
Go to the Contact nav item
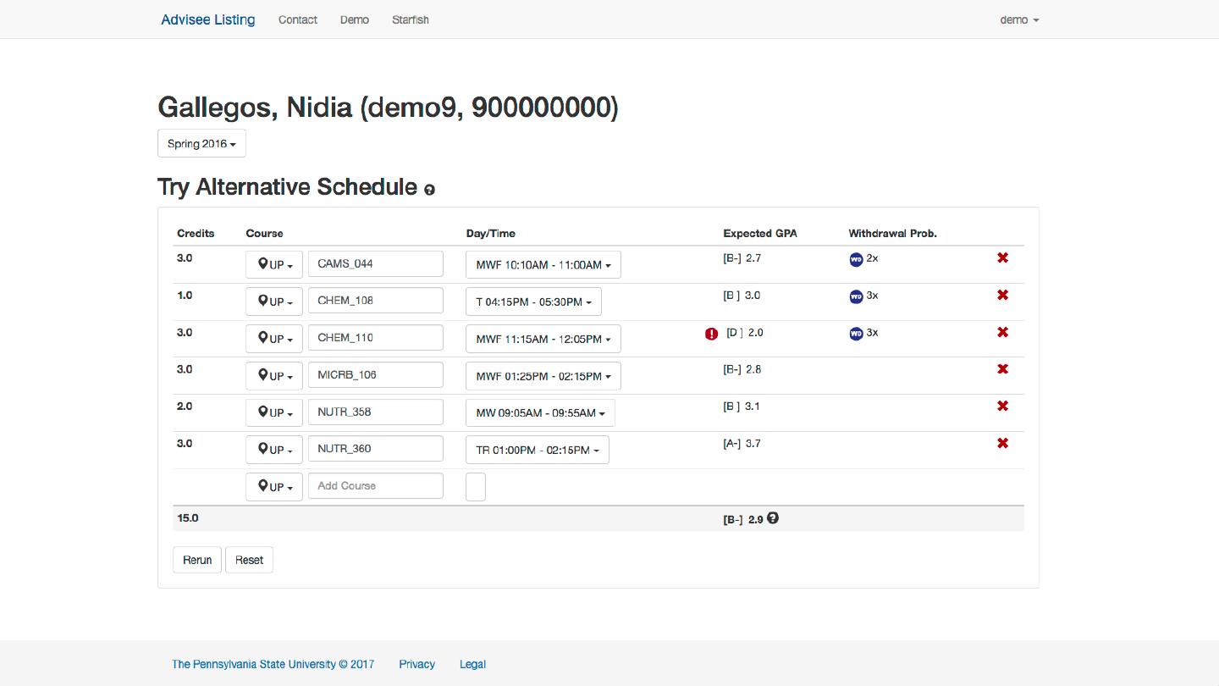[298, 19]
